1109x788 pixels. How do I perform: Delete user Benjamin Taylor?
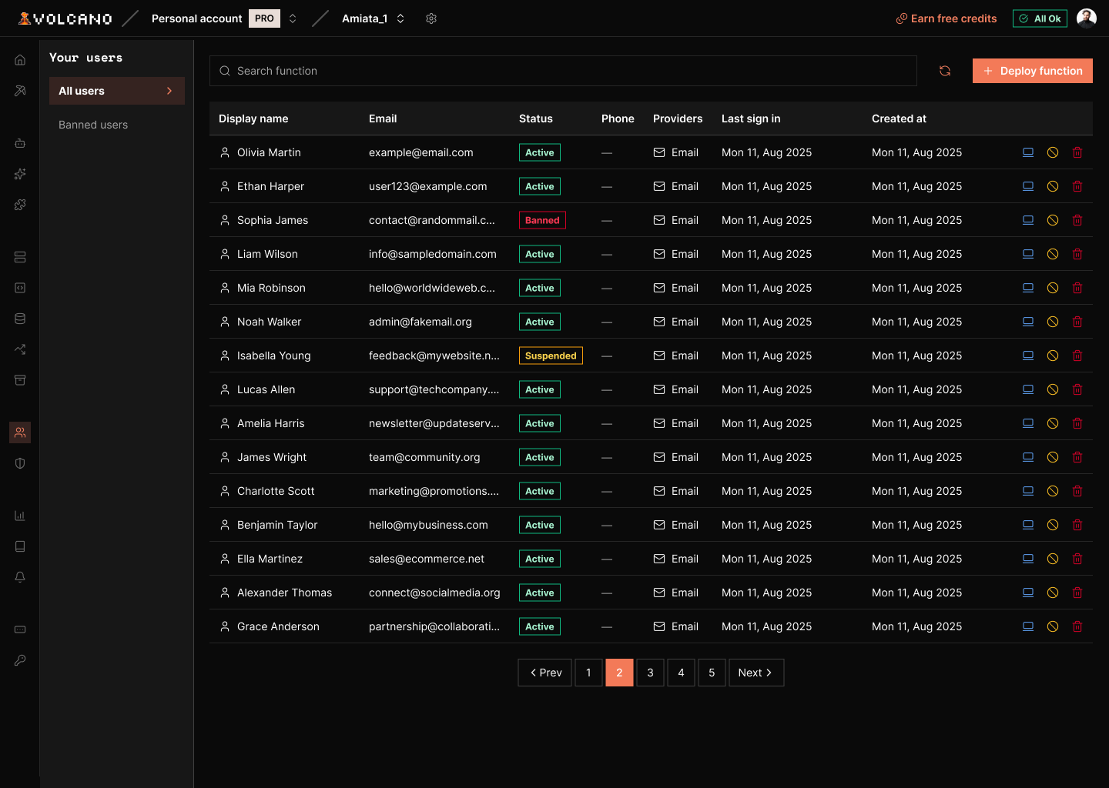pos(1077,525)
